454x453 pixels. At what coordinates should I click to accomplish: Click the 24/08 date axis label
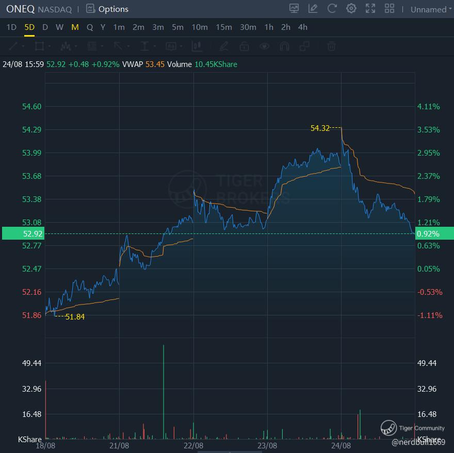[x=341, y=445]
